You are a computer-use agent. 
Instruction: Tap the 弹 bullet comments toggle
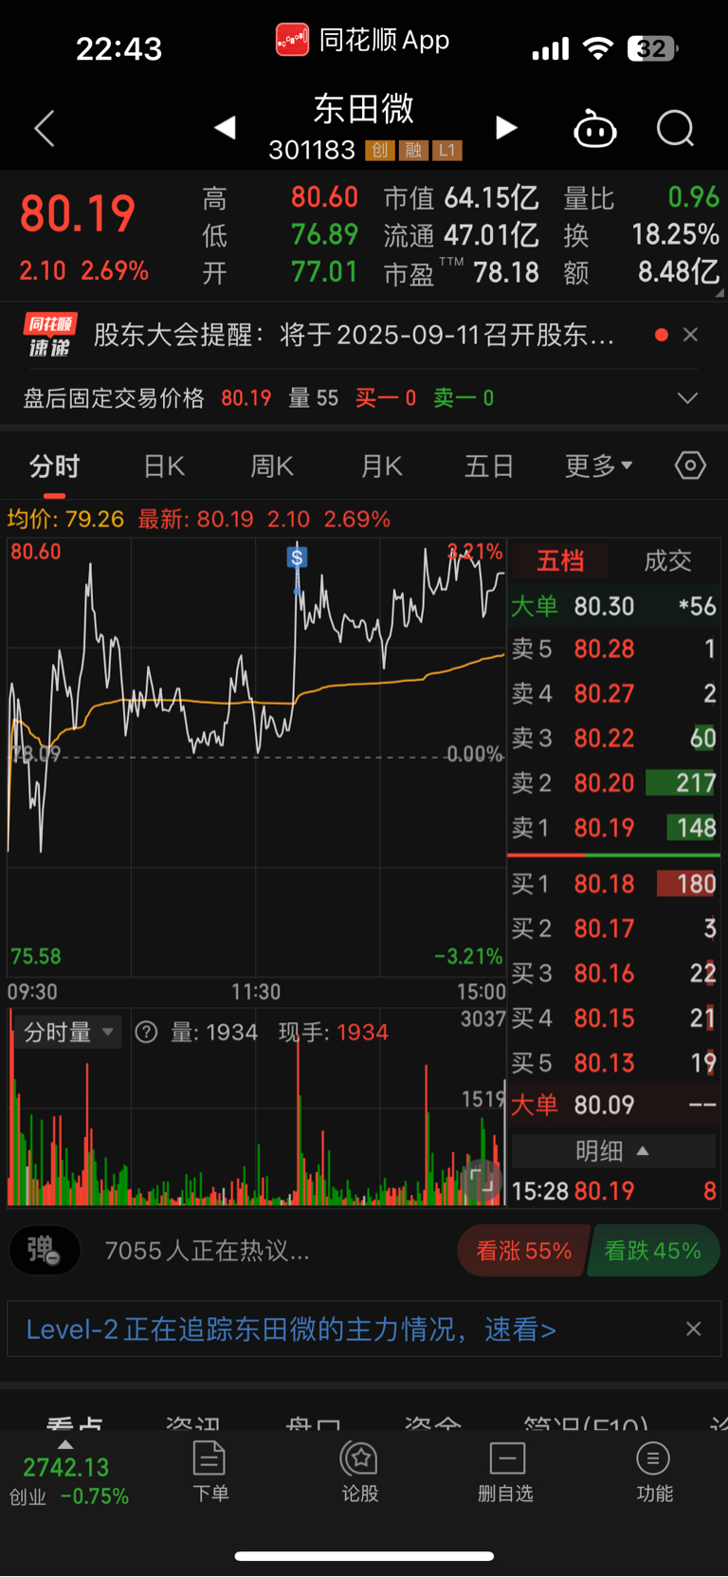[44, 1251]
